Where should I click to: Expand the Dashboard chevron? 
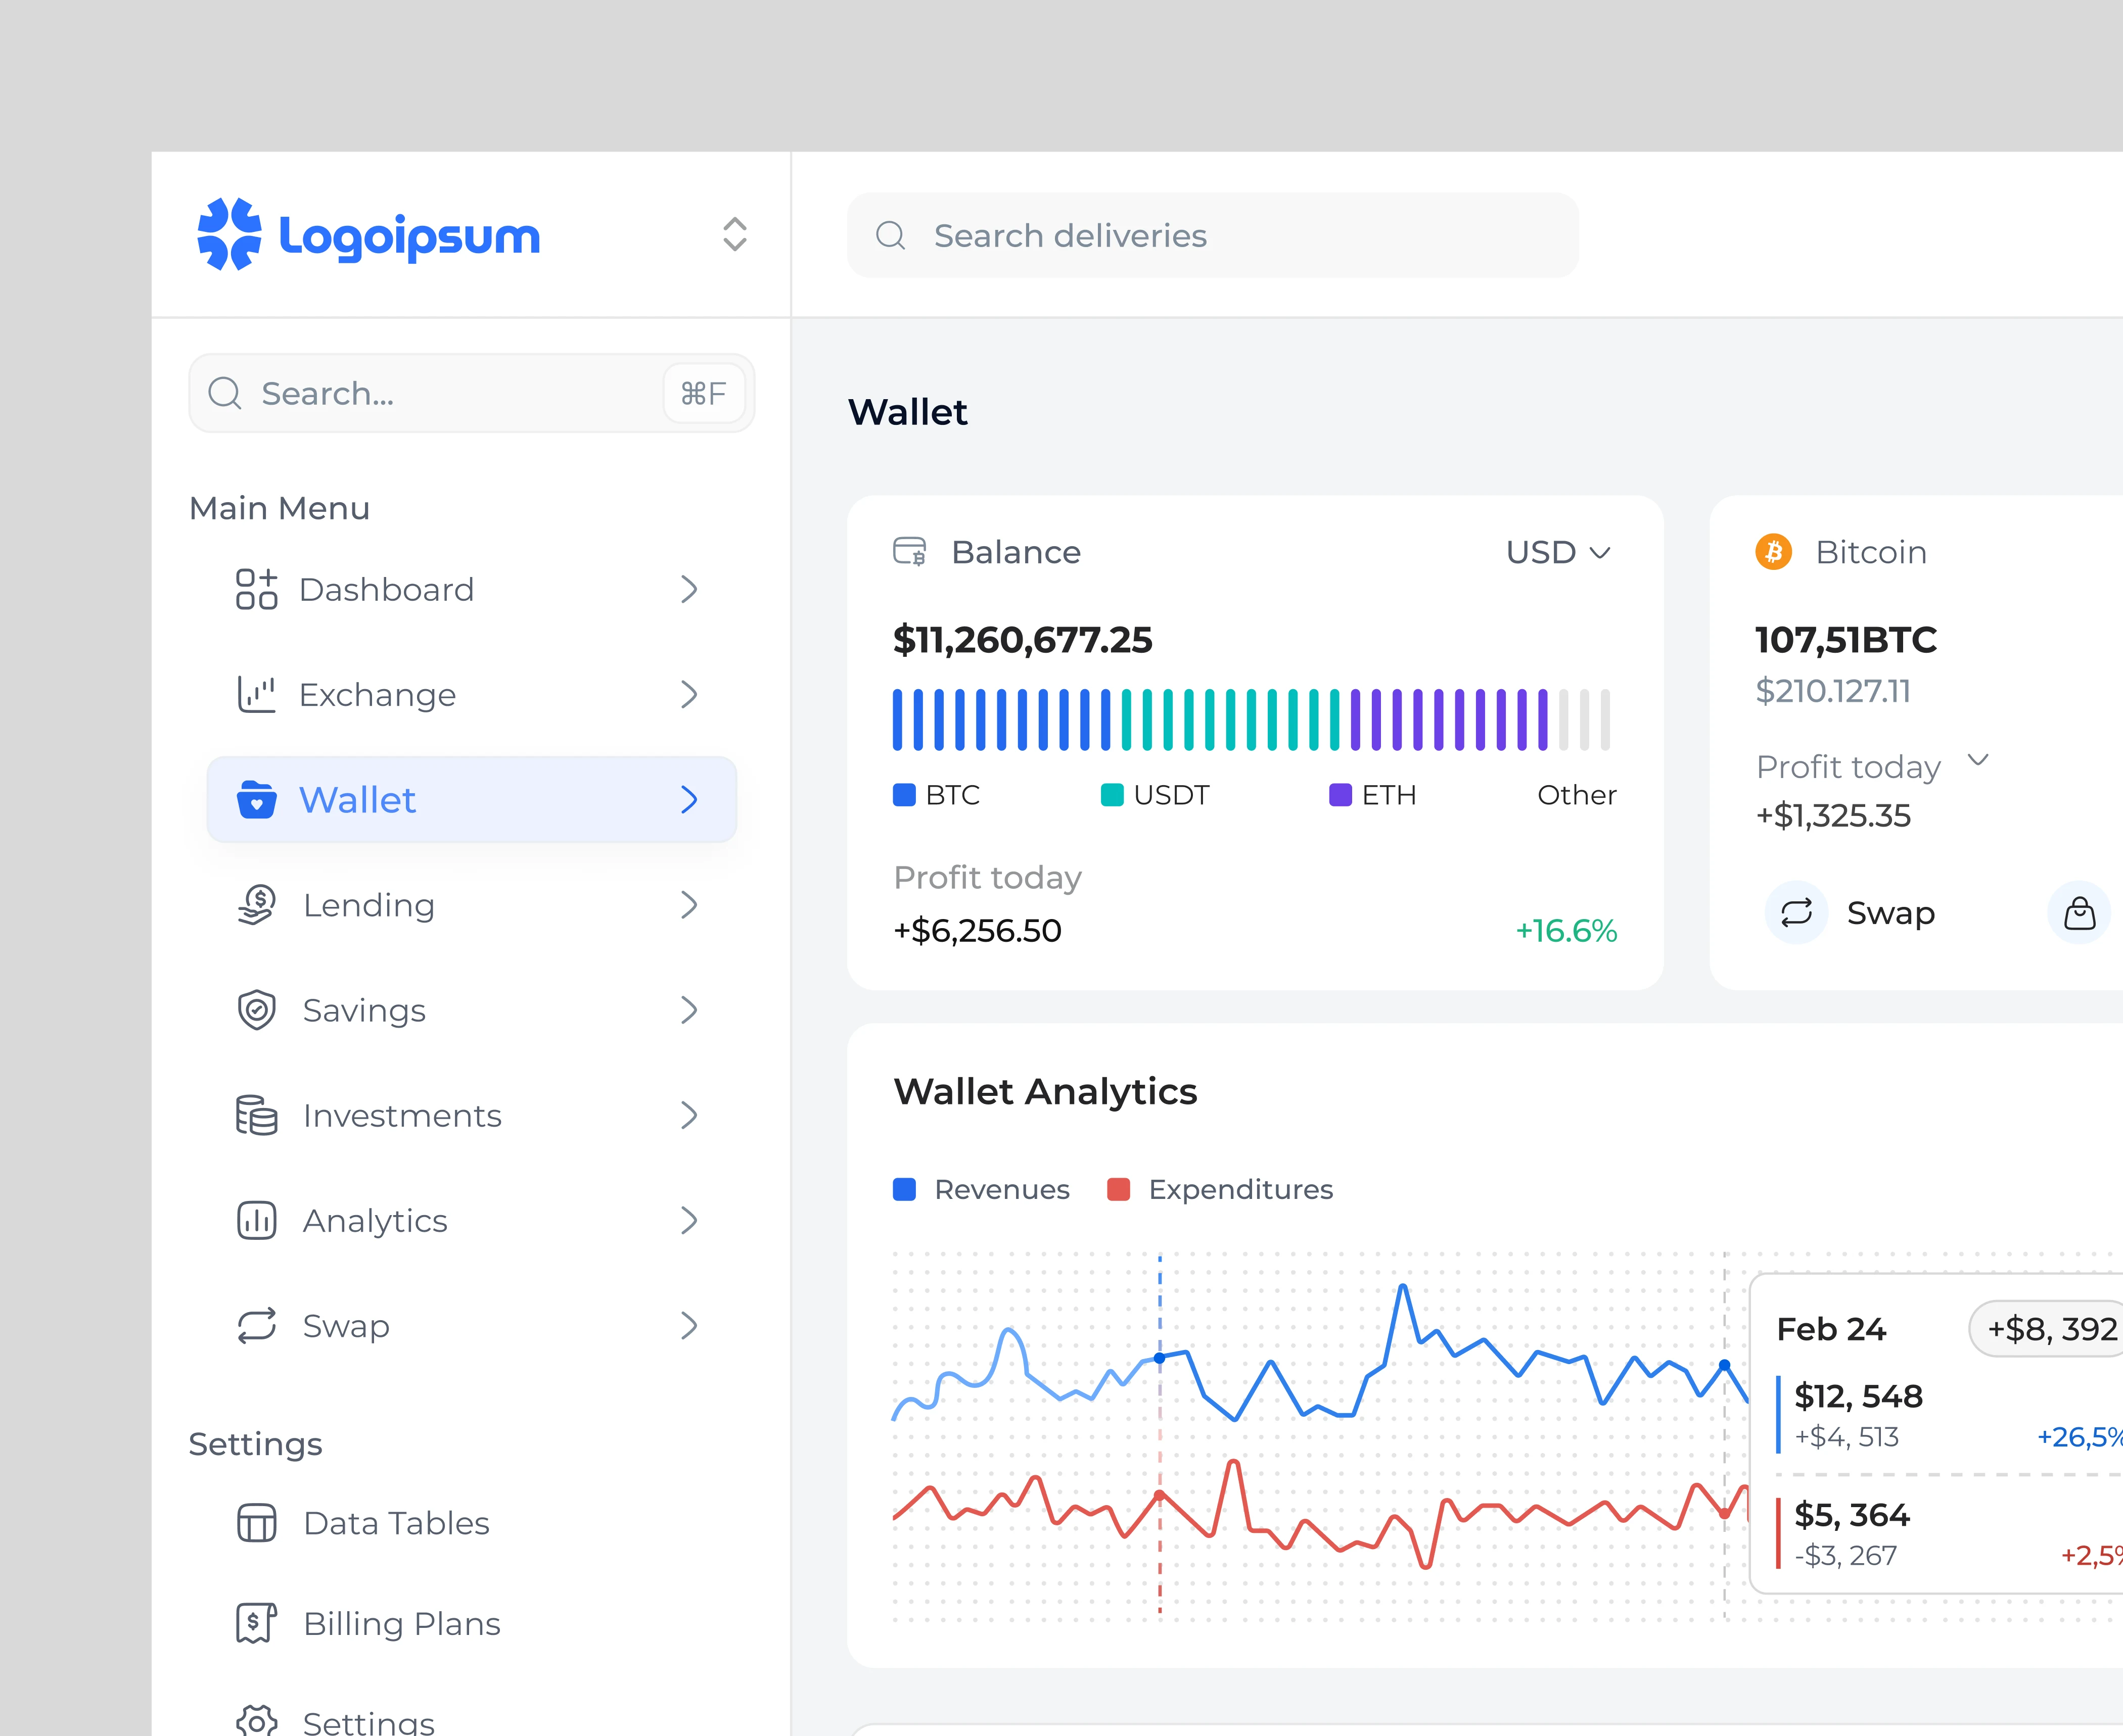point(688,589)
